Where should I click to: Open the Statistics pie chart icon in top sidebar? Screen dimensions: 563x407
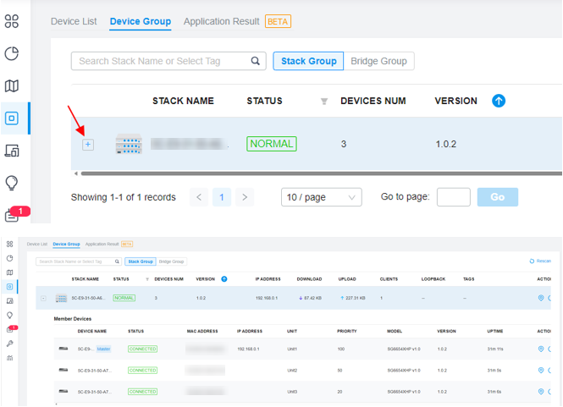tap(12, 54)
